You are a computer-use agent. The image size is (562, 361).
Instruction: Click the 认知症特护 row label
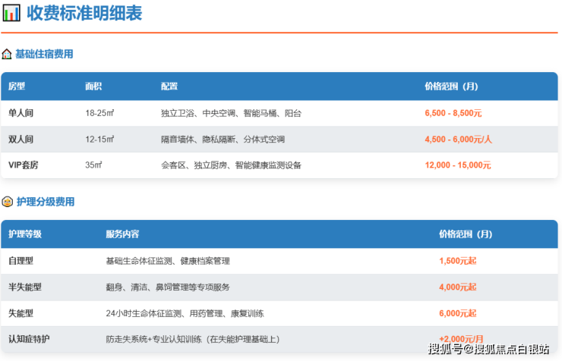(x=29, y=339)
